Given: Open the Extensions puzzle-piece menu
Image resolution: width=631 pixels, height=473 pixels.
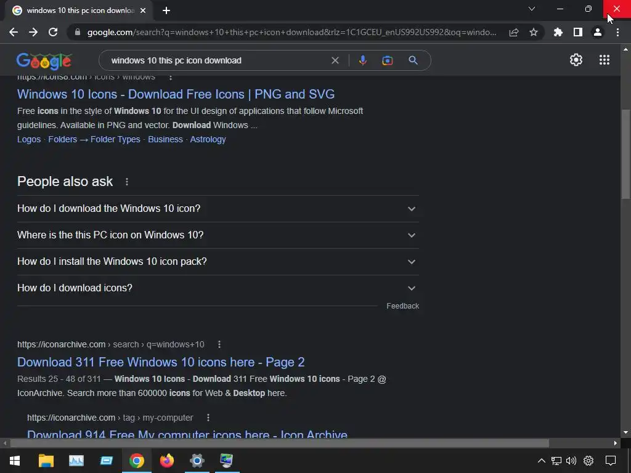Looking at the screenshot, I should 558,32.
